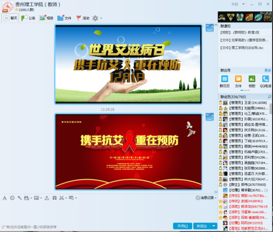Open 消息记录 message history
Viewport: 273px width, 232px height.
pyautogui.click(x=205, y=198)
